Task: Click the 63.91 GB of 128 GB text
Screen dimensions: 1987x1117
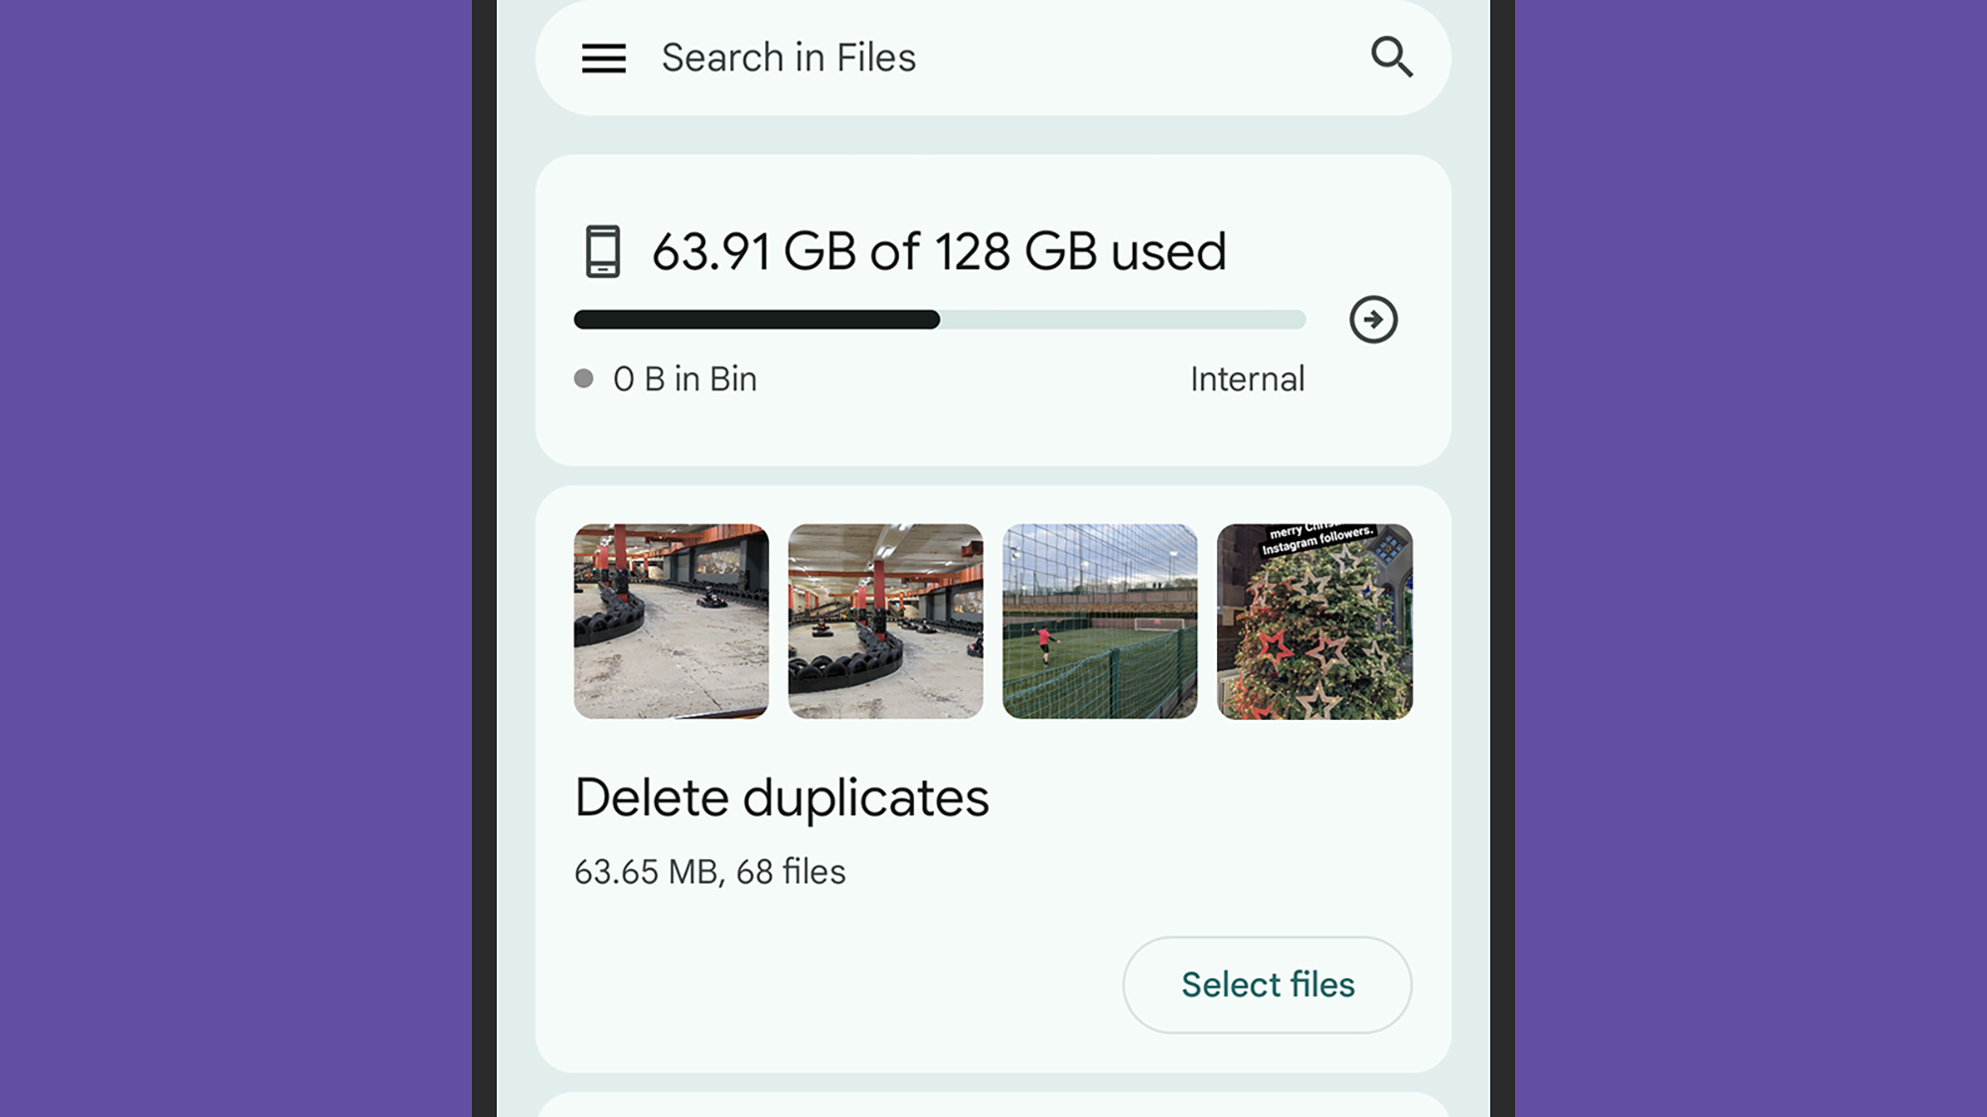Action: pos(938,251)
